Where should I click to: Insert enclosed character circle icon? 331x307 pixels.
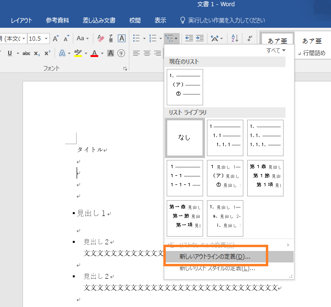pos(121,53)
